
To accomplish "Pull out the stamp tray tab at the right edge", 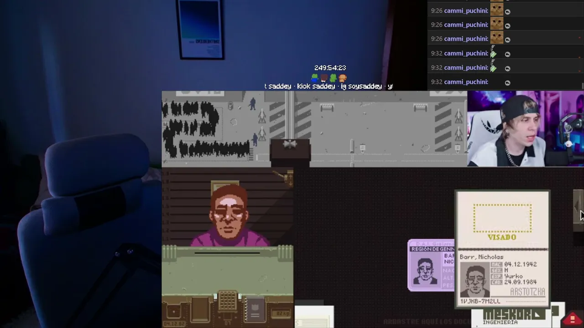I will [x=578, y=210].
